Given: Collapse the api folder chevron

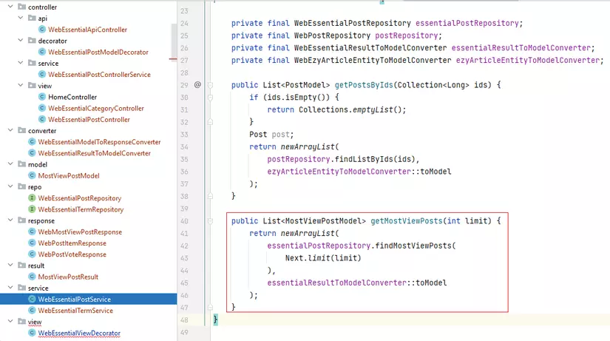Looking at the screenshot, I should coord(21,18).
